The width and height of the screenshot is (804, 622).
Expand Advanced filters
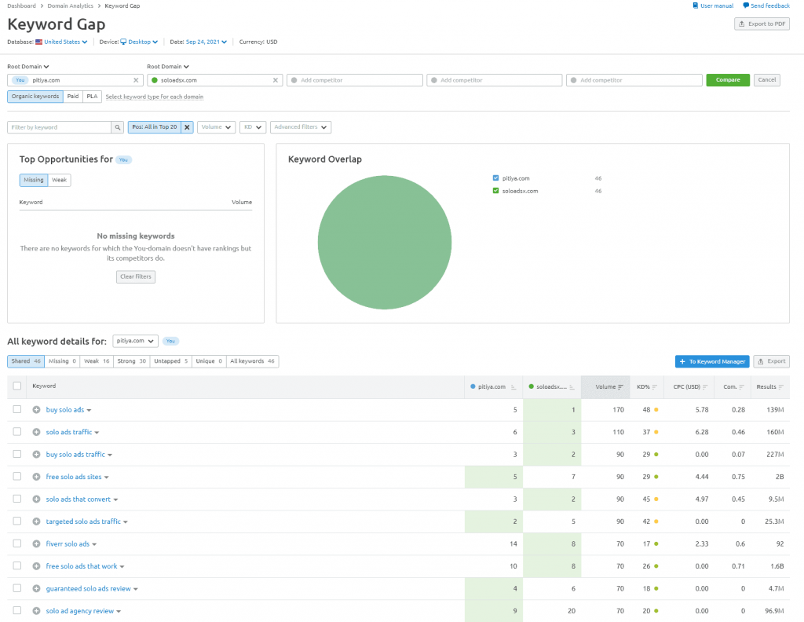pyautogui.click(x=301, y=127)
